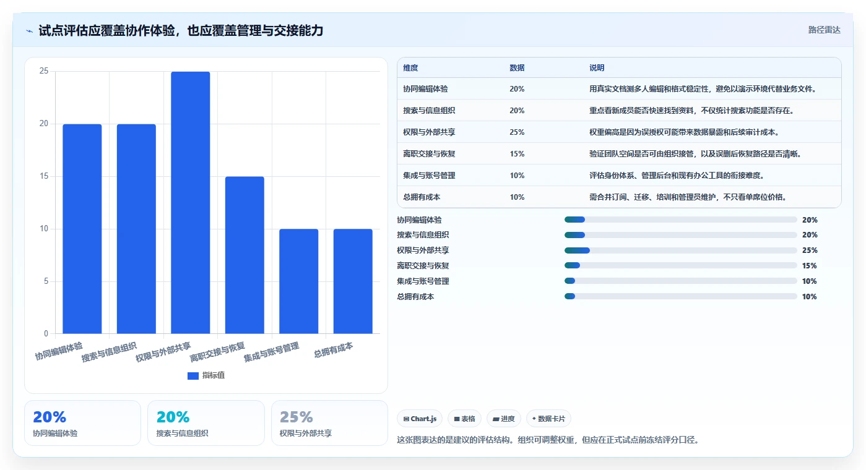The height and width of the screenshot is (470, 866).
Task: Click description 评估身份体系、管理后台
Action: (x=631, y=176)
